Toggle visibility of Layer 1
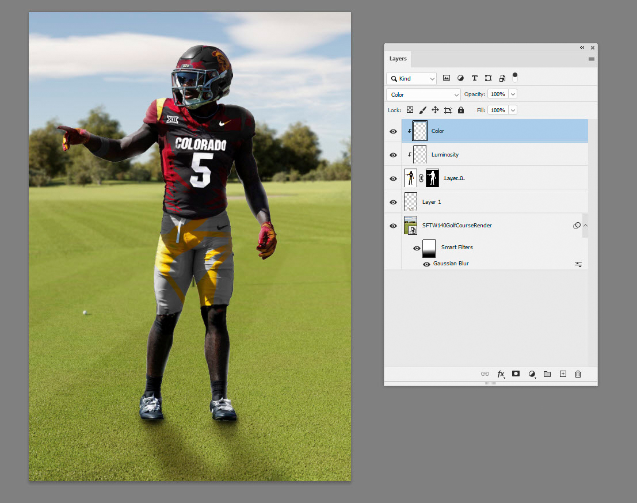Image resolution: width=637 pixels, height=503 pixels. tap(393, 202)
